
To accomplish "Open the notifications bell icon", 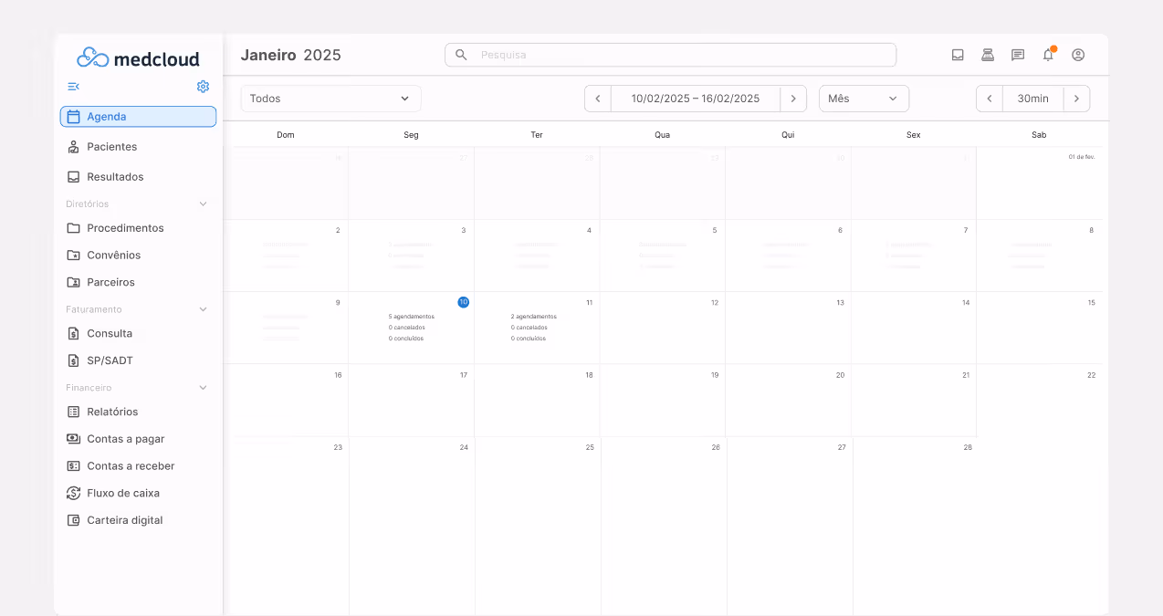I will [x=1047, y=55].
